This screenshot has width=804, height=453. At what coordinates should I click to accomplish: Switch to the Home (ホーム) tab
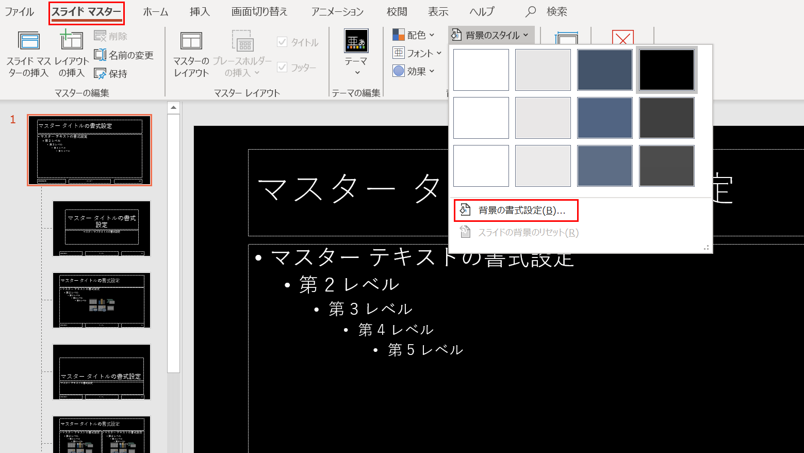tap(156, 11)
